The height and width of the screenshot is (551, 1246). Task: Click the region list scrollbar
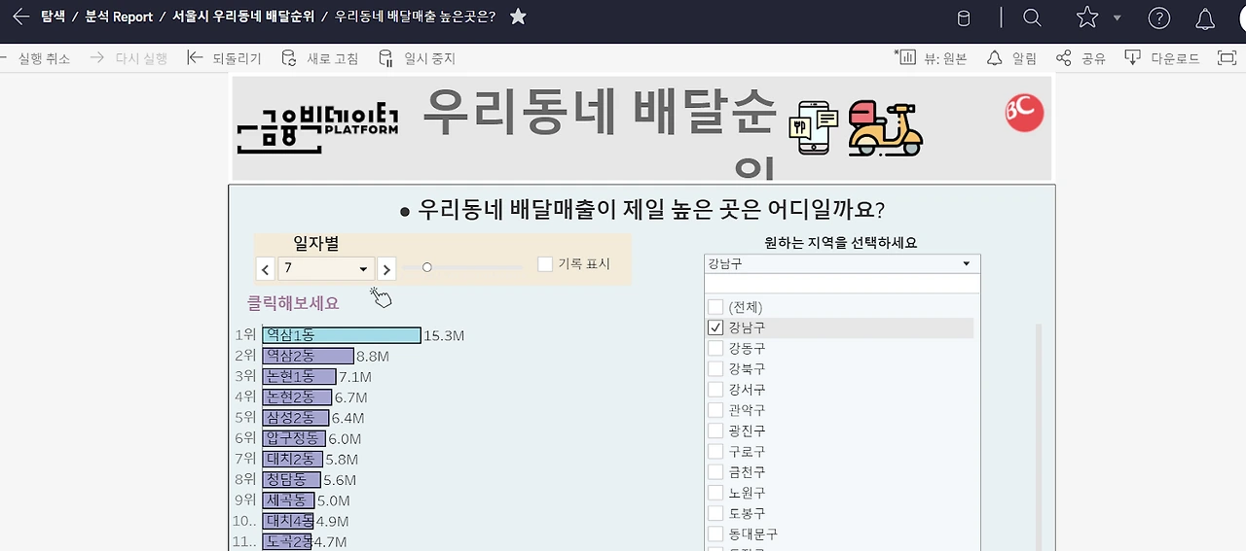click(x=1038, y=437)
